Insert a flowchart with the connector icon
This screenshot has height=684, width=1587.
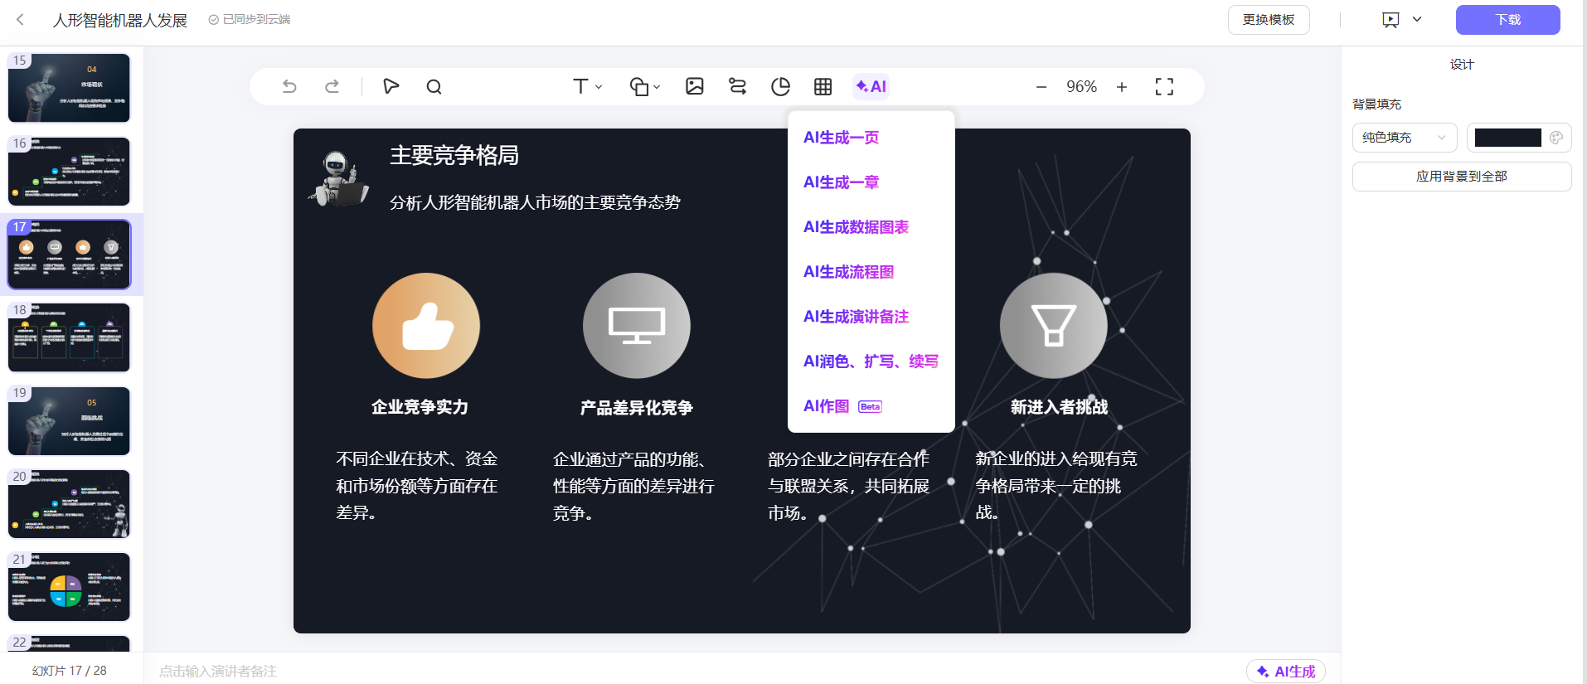(x=737, y=86)
